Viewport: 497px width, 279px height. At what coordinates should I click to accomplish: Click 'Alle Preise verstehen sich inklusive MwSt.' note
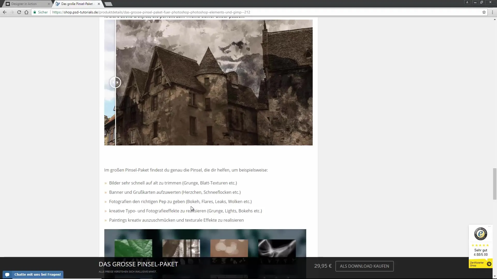[x=128, y=272]
